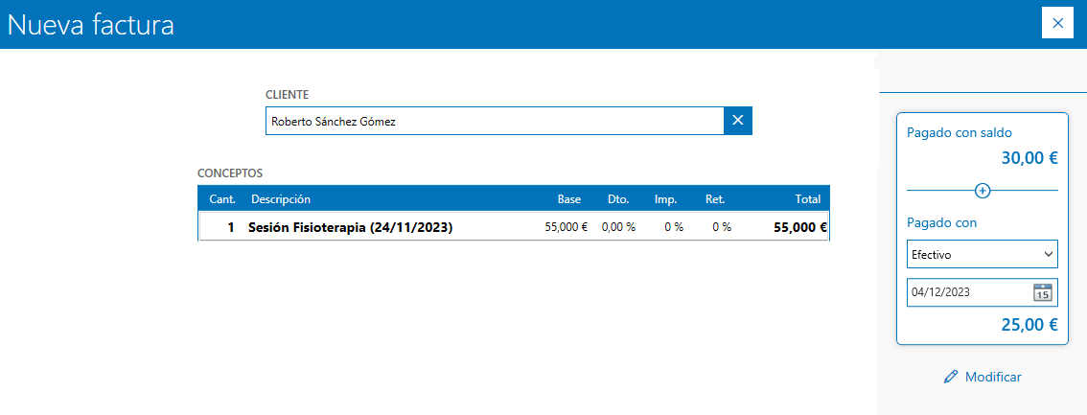1087x415 pixels.
Task: Clear the selected client Roberto Sánchez Gómez
Action: (738, 121)
